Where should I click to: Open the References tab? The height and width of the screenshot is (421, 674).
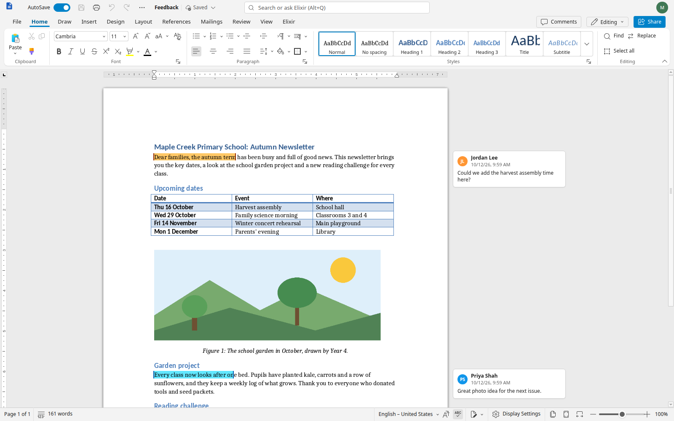pyautogui.click(x=177, y=22)
